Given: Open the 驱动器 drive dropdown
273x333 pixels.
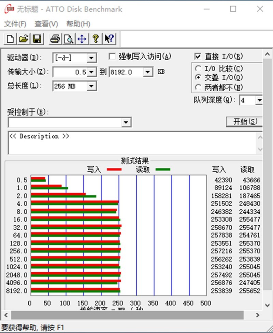Looking at the screenshot, I should pyautogui.click(x=91, y=58).
